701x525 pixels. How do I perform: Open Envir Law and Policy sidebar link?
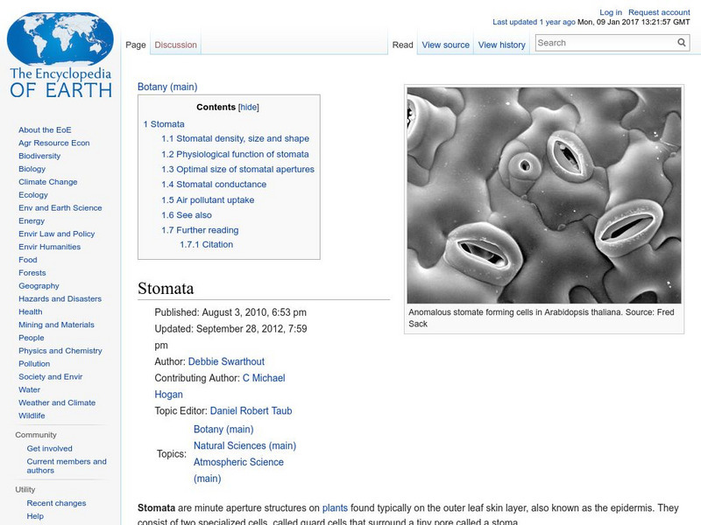point(56,234)
